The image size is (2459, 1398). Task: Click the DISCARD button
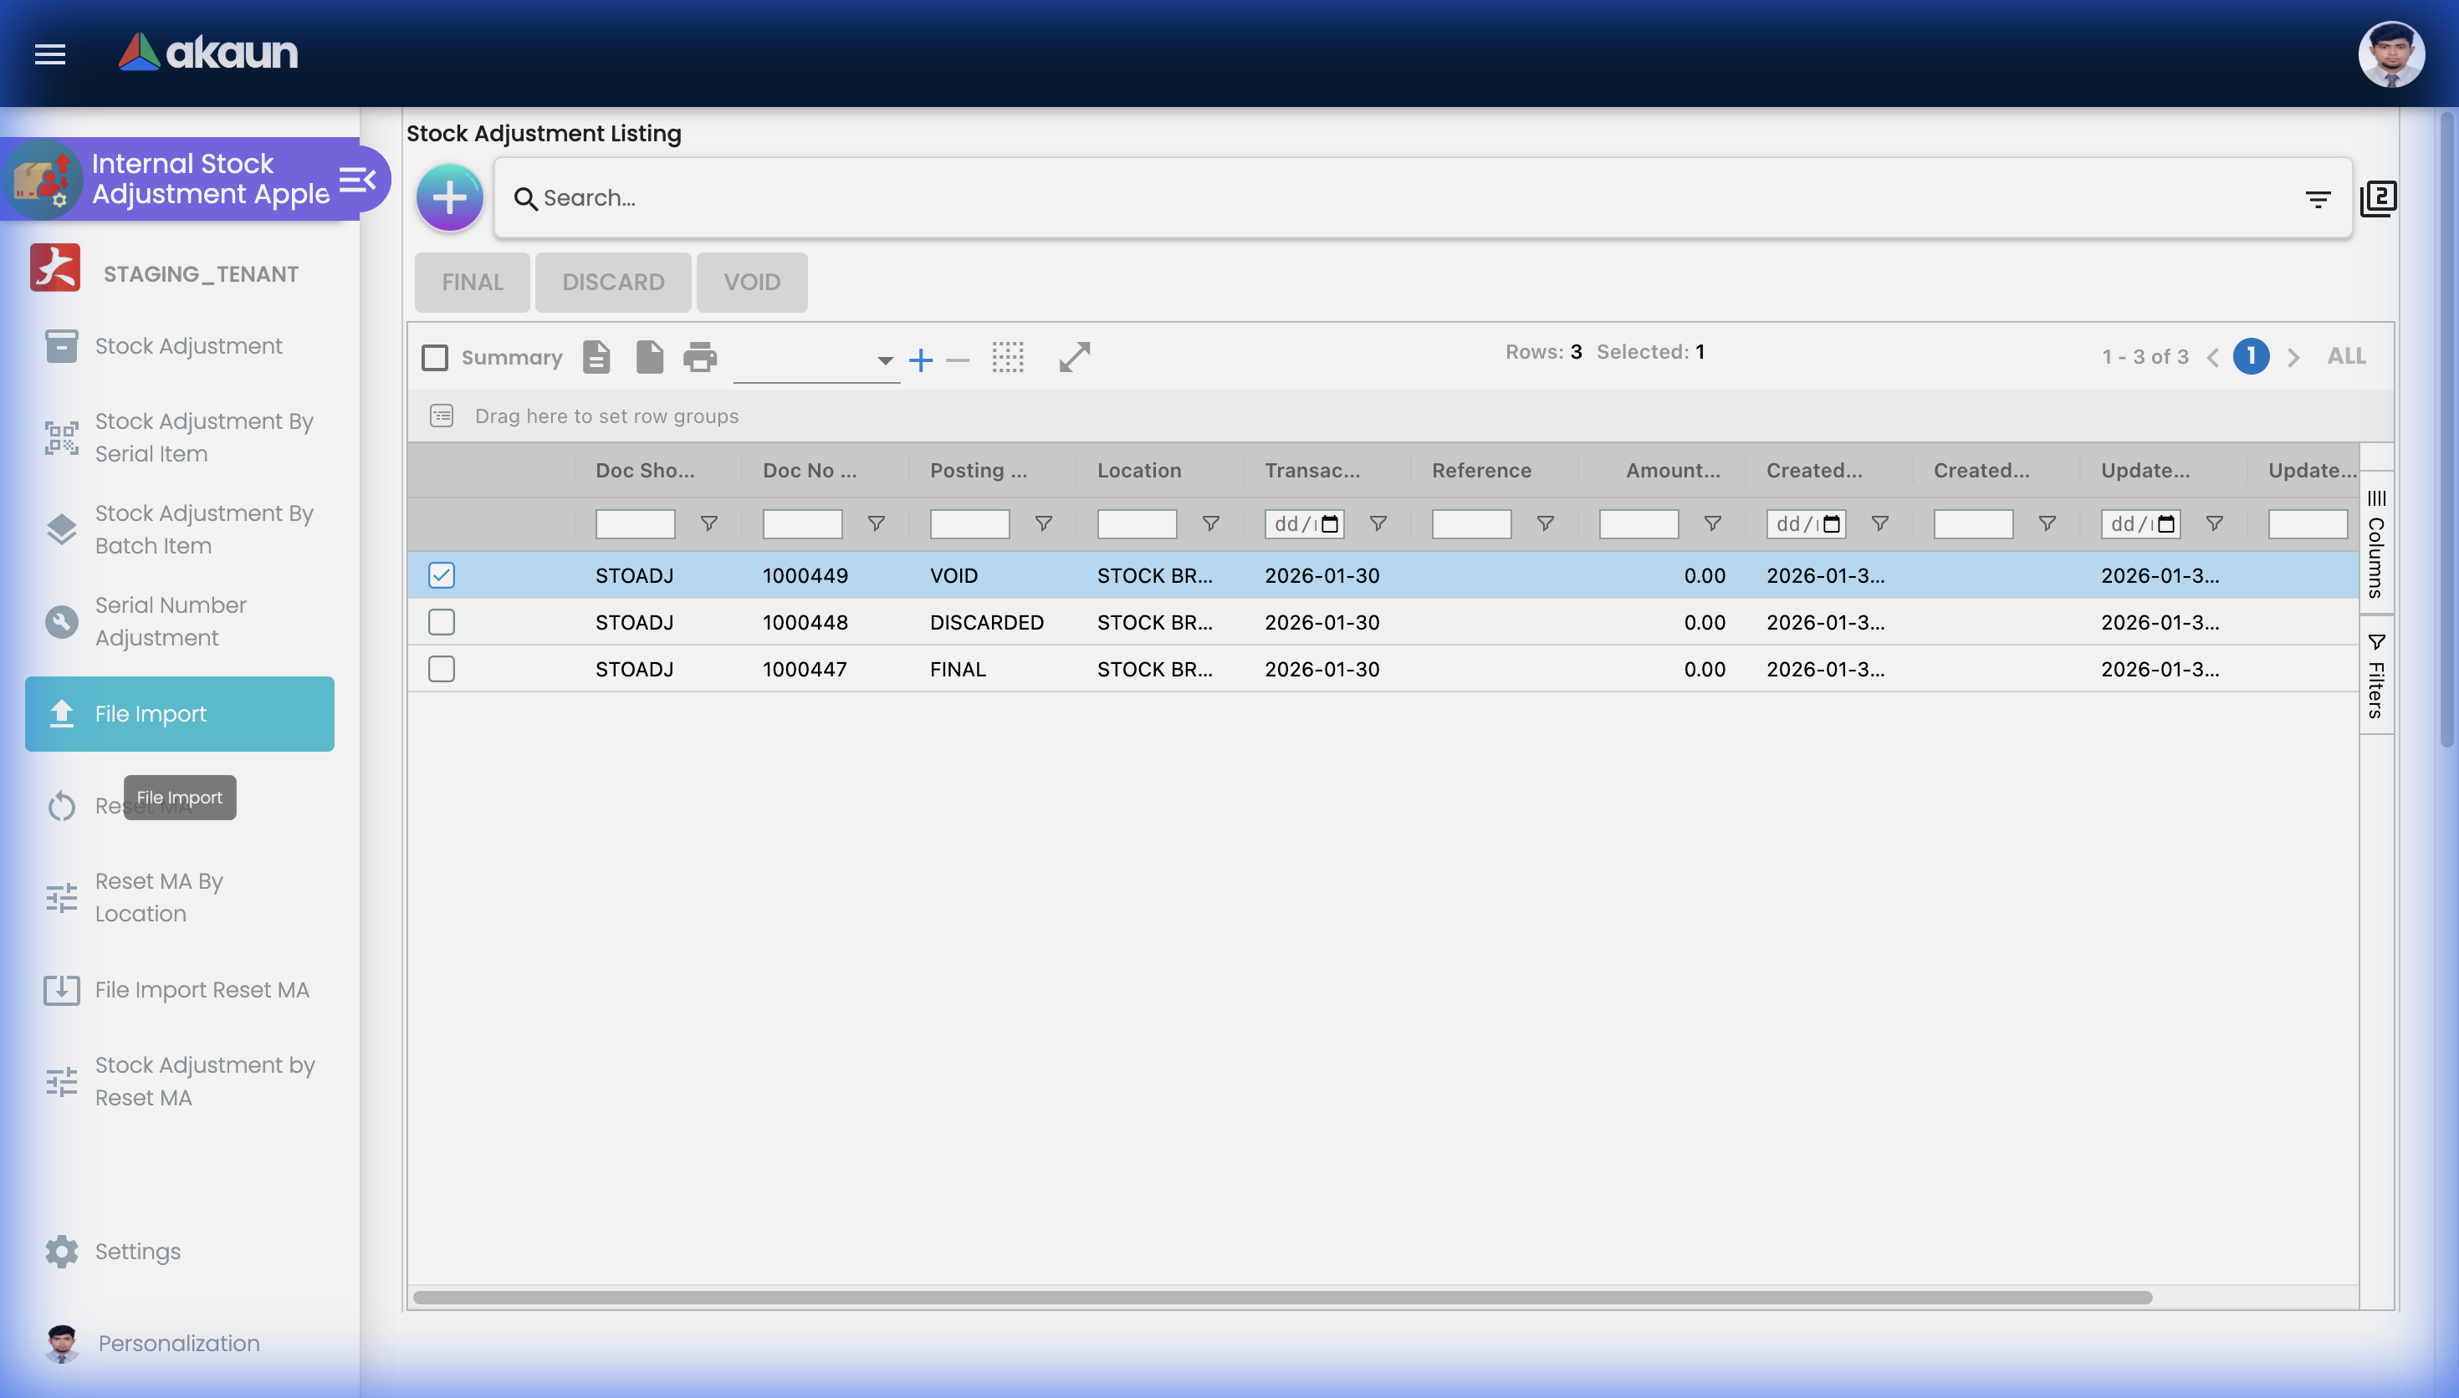[x=612, y=281]
